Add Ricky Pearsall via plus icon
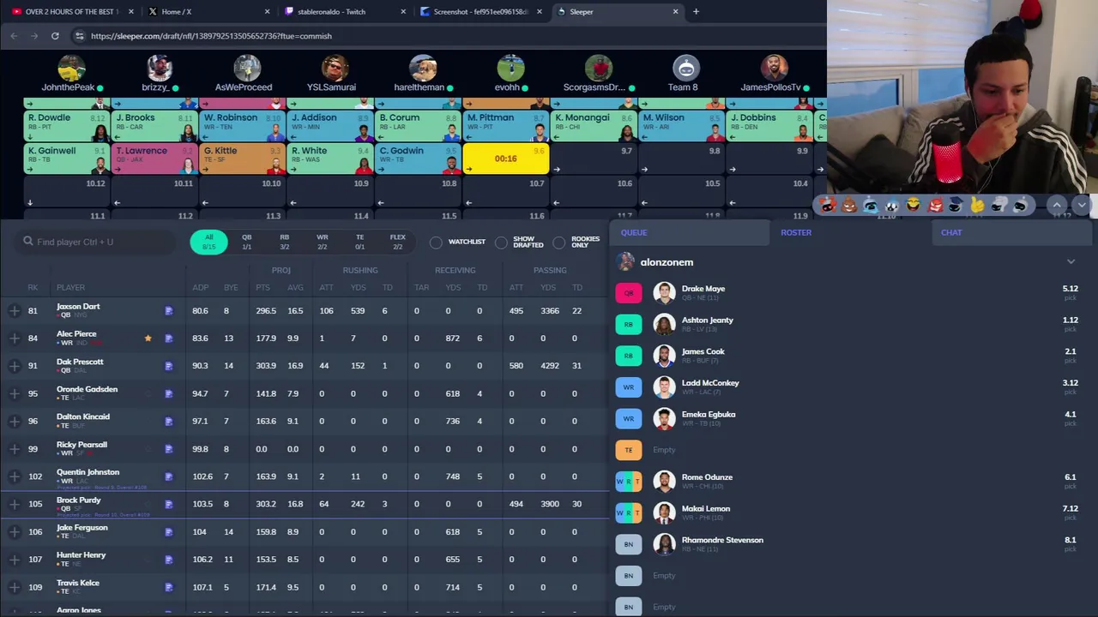1098x617 pixels. (15, 449)
